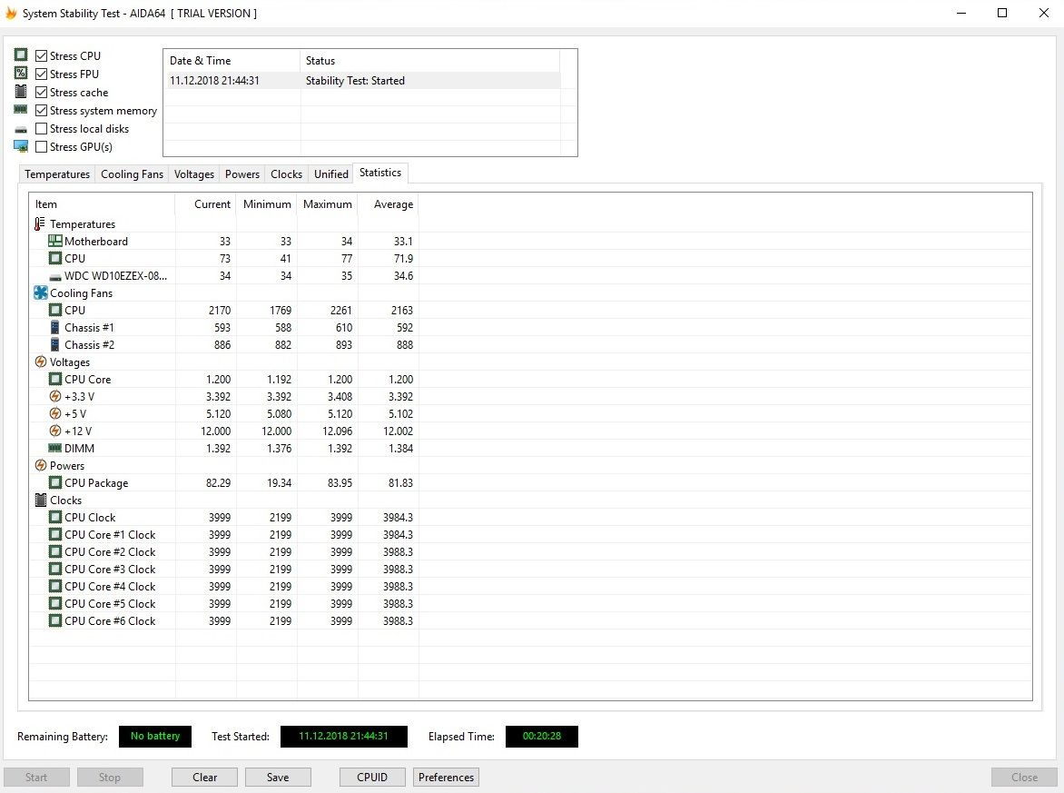Viewport: 1064px width, 793px height.
Task: Click the Clocks group icon
Action: click(41, 500)
